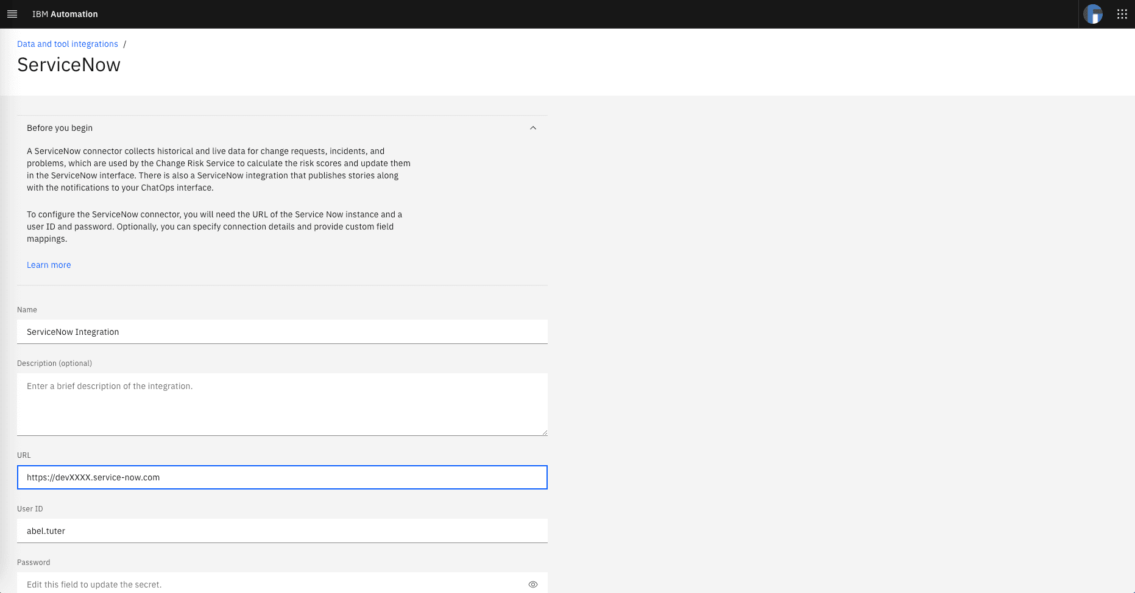Click the abel.tuter User ID text
Viewport: 1135px width, 593px height.
(46, 530)
